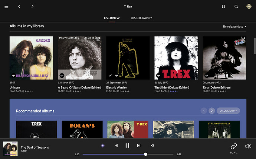Open the Electric Warrior album title
The height and width of the screenshot is (159, 256).
[116, 87]
